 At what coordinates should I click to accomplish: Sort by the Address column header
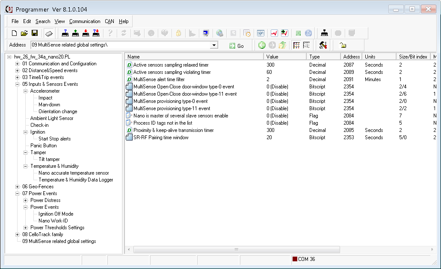pos(351,57)
